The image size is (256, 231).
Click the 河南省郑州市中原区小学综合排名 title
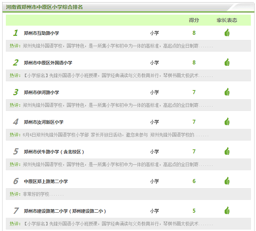(x=44, y=7)
